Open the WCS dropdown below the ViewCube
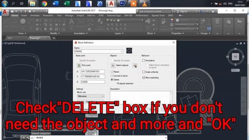249x140 pixels. (x=235, y=70)
